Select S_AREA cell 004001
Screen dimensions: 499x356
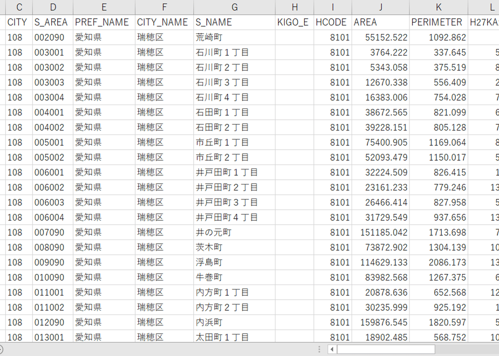(53, 112)
